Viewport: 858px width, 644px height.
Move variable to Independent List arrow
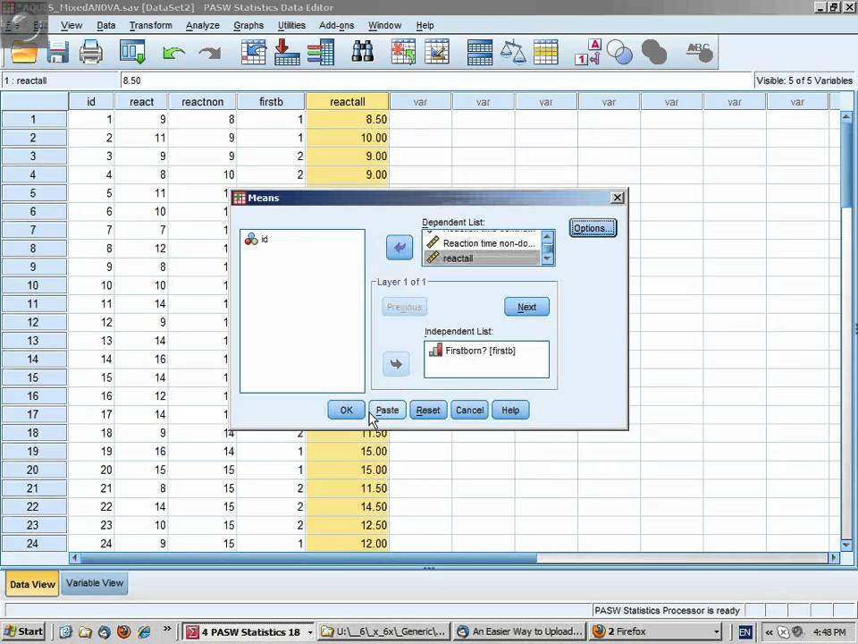(x=396, y=364)
